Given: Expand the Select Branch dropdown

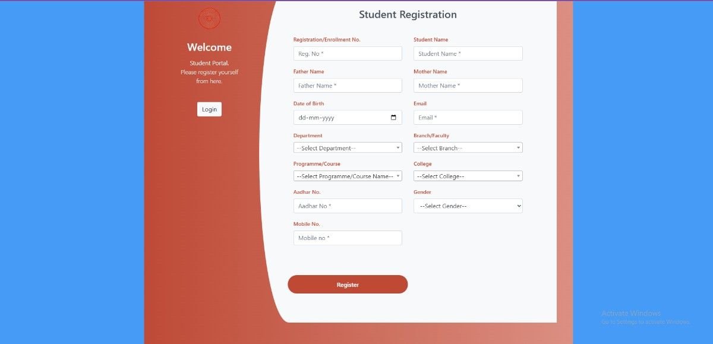Looking at the screenshot, I should point(468,148).
